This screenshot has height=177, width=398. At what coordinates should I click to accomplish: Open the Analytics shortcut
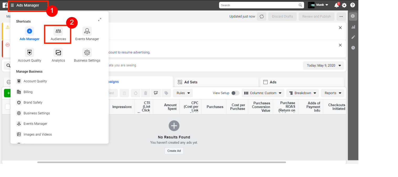coord(58,56)
